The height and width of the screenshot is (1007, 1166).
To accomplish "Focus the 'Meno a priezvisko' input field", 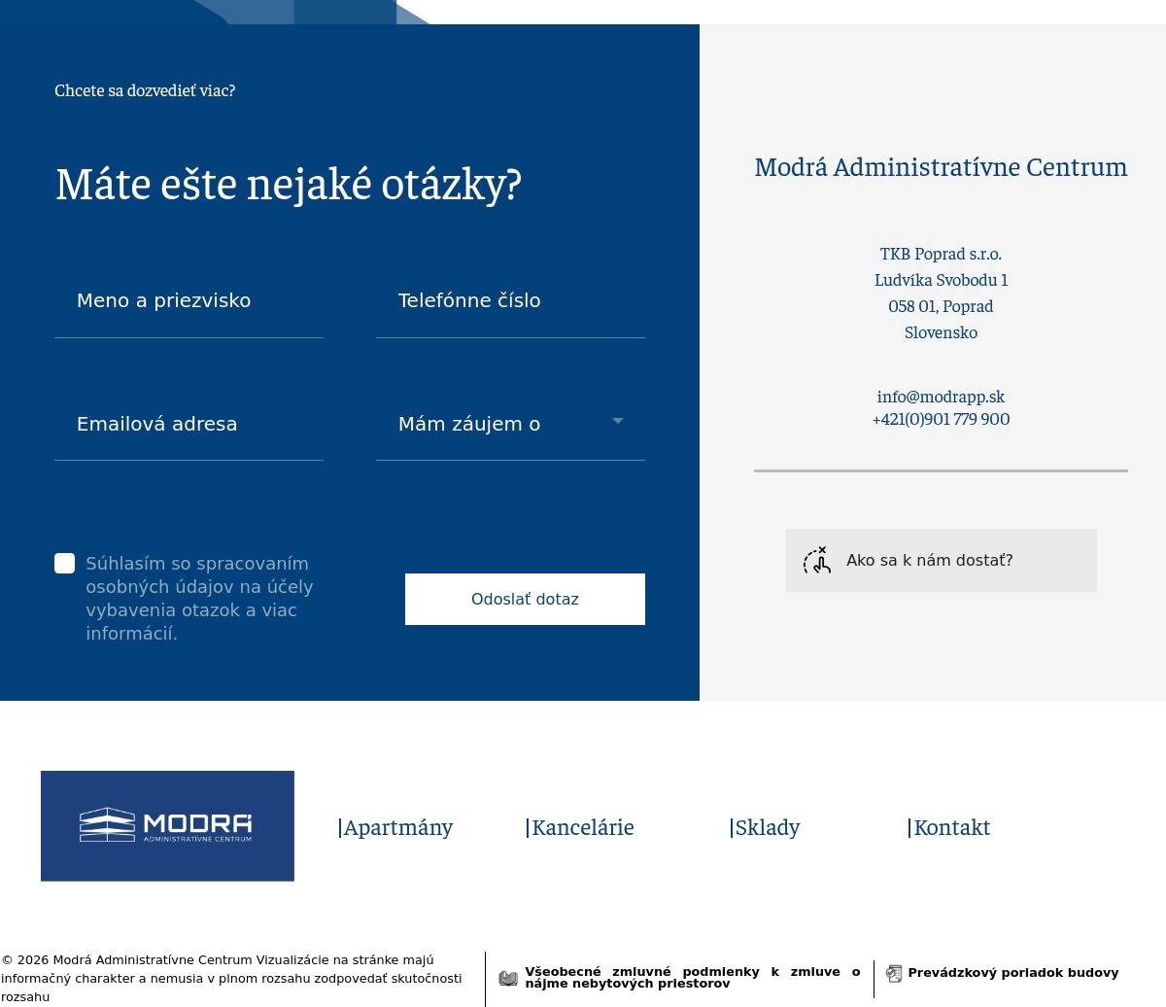I will point(189,301).
